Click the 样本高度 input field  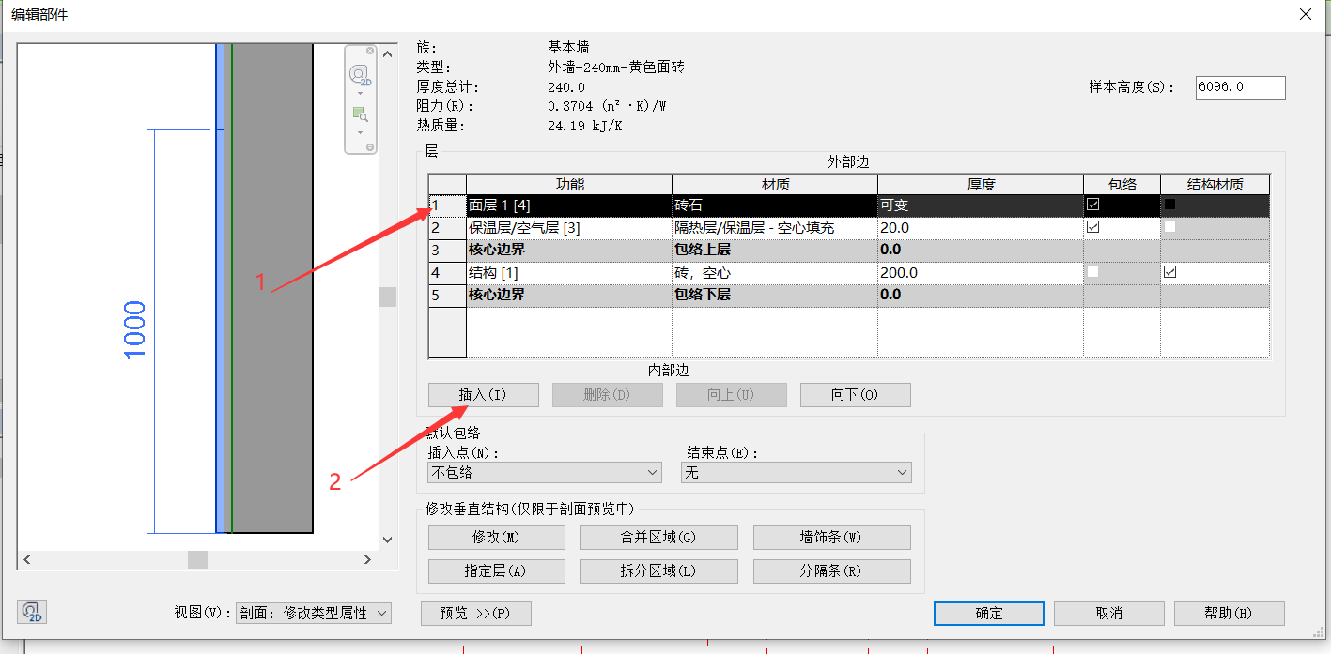point(1239,87)
